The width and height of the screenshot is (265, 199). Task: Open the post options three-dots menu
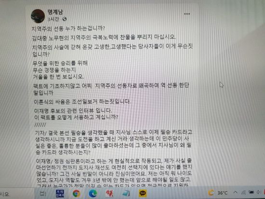pyautogui.click(x=187, y=14)
